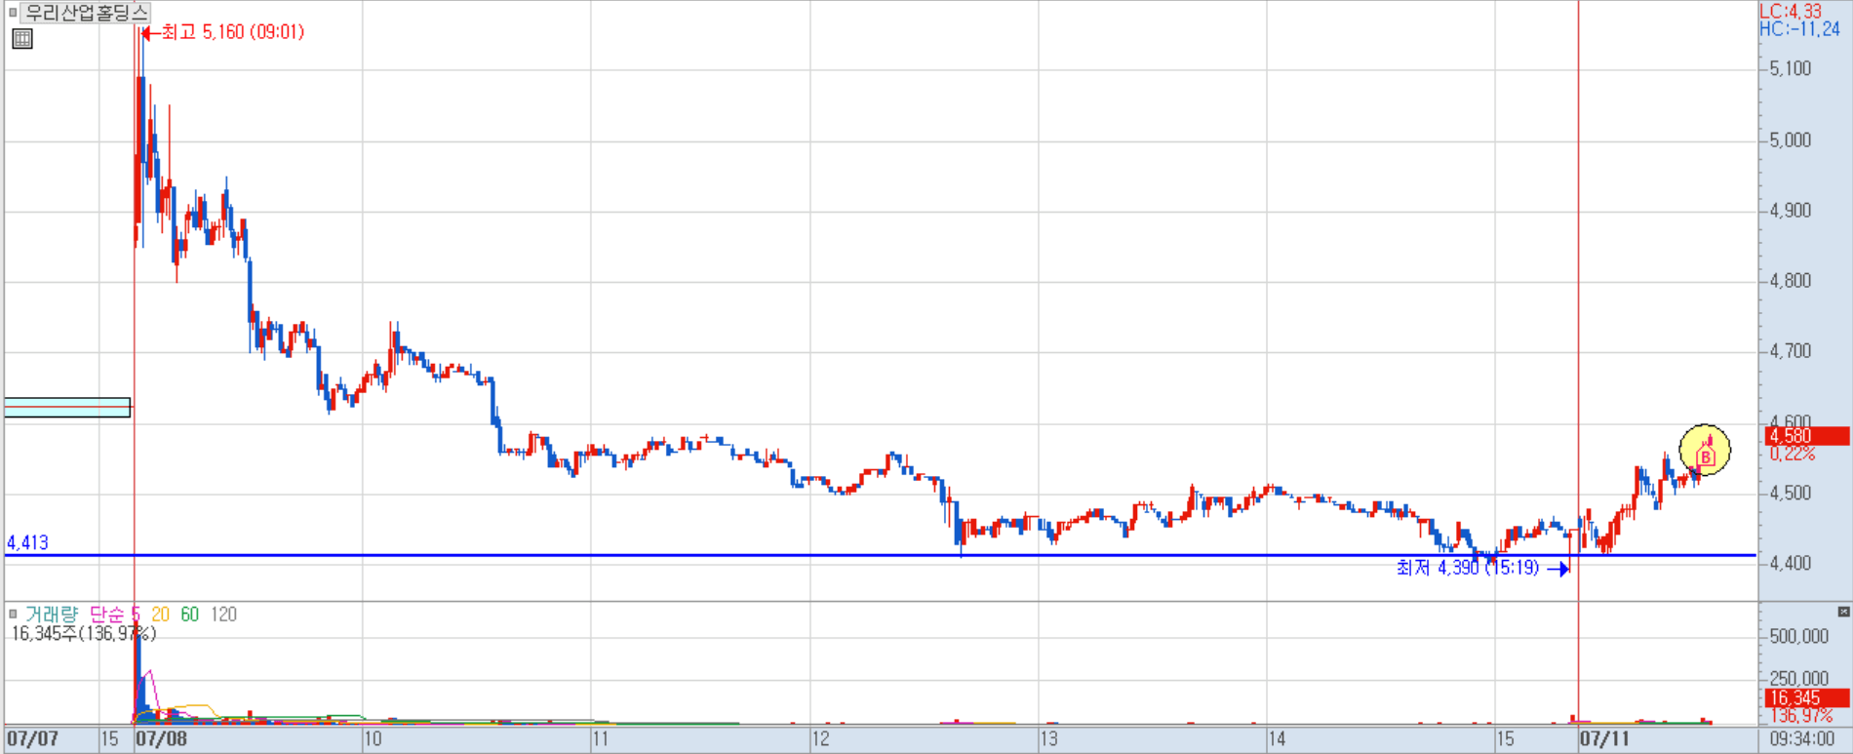Click the 136.97% volume ratio value
This screenshot has height=754, width=1853.
coord(1800,716)
